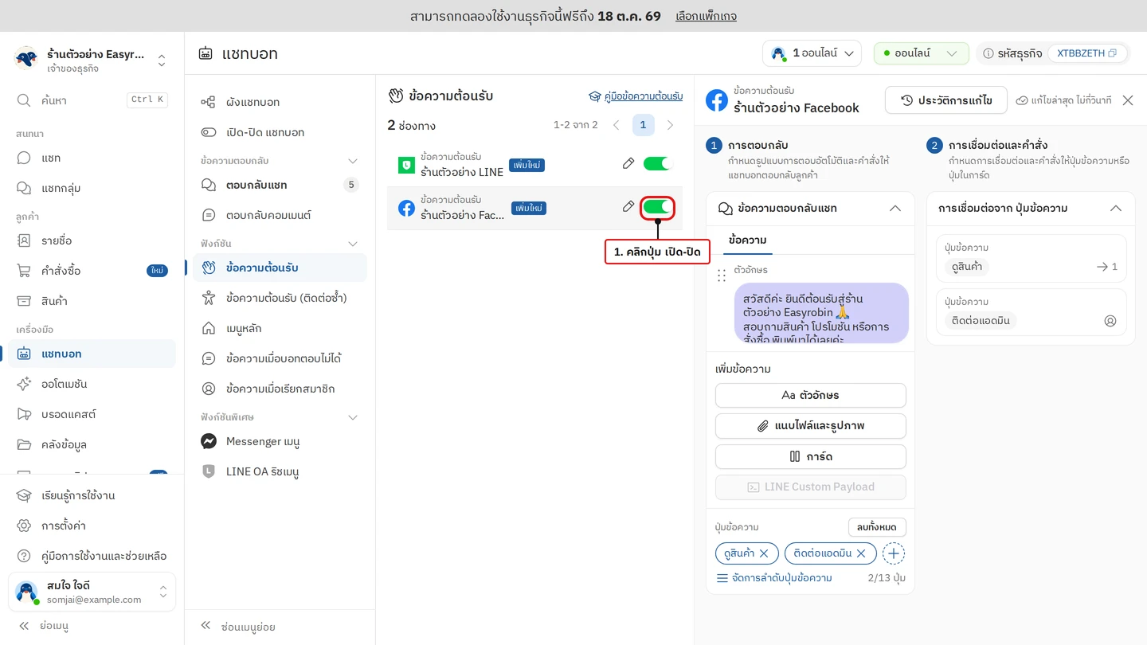Click the Messenger เมนู icon
Viewport: 1147px width, 645px height.
(x=208, y=441)
